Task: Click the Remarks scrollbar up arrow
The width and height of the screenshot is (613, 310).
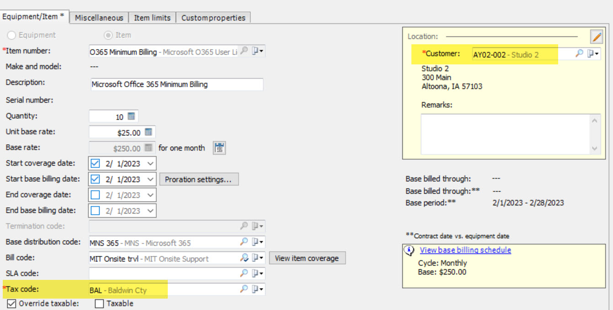Action: [595, 121]
